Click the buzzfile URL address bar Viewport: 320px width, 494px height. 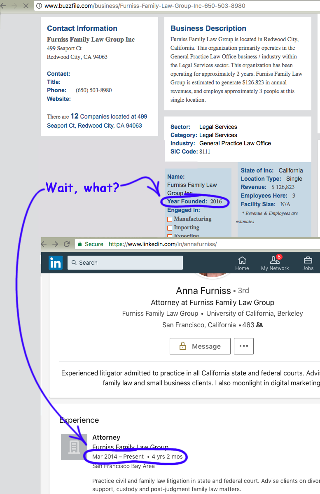[x=177, y=6]
